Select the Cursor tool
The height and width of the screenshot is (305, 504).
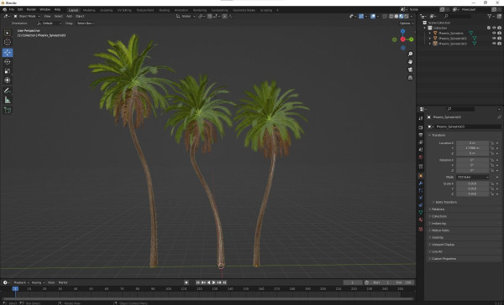[x=8, y=43]
